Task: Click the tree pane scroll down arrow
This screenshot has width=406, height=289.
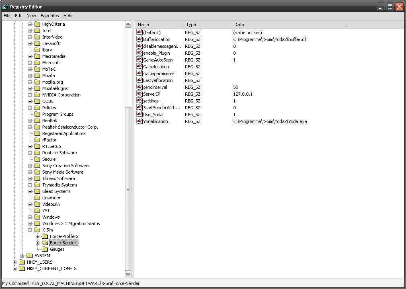Action: pos(128,274)
